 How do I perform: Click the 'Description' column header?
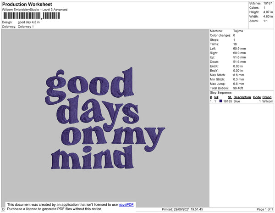[x=242, y=97]
